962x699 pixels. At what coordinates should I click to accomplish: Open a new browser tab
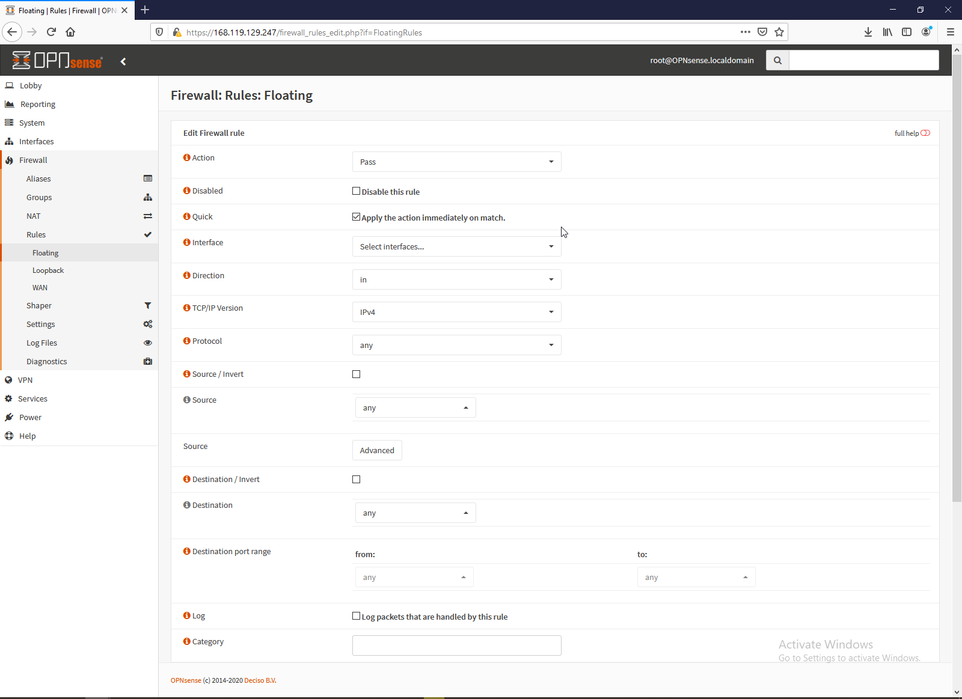coord(145,10)
